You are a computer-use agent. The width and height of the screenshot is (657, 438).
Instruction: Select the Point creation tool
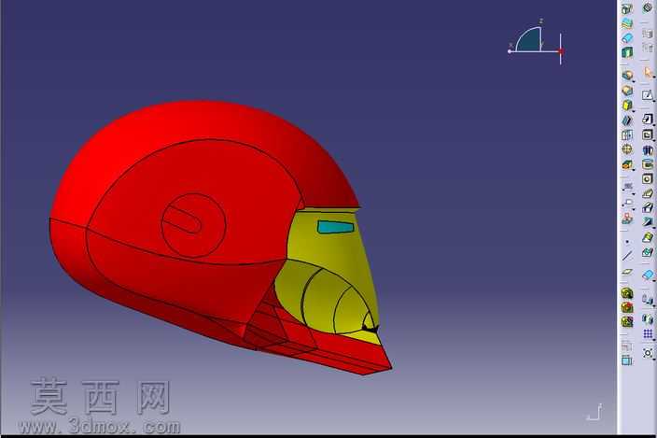(627, 242)
